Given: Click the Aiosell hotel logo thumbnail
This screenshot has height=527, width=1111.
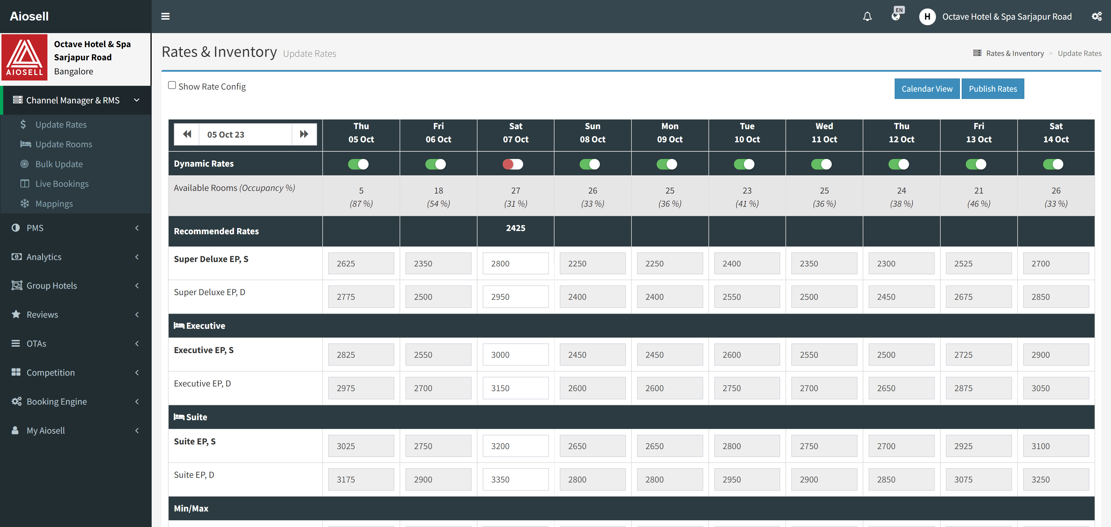Looking at the screenshot, I should pos(25,57).
